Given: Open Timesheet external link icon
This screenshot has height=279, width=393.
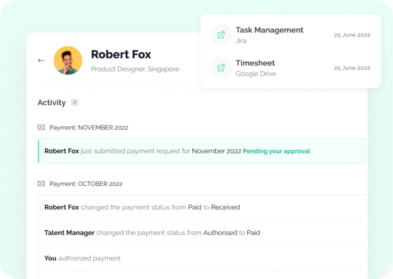Looking at the screenshot, I should tap(221, 68).
